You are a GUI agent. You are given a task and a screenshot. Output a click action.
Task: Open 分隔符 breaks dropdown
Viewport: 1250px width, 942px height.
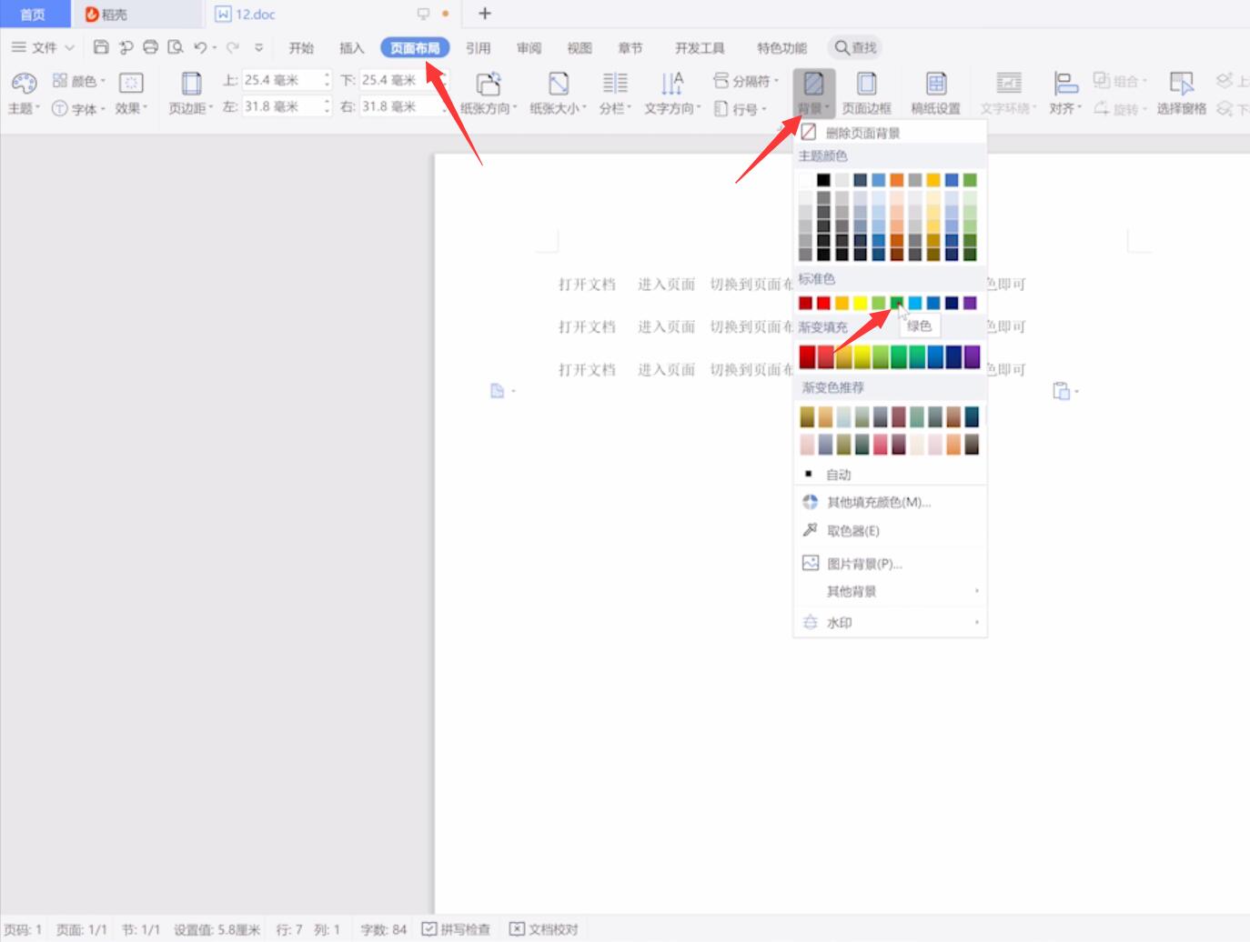746,81
